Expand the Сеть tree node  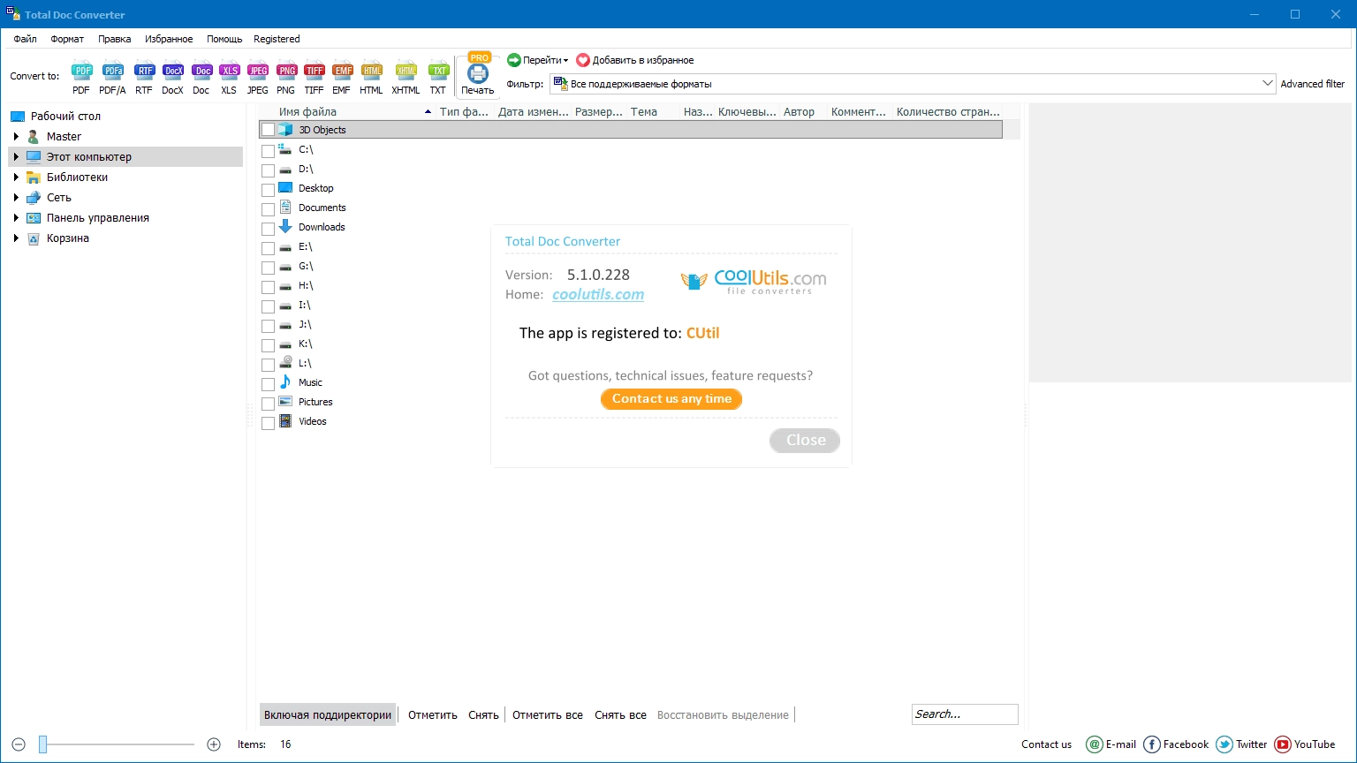[x=16, y=198]
